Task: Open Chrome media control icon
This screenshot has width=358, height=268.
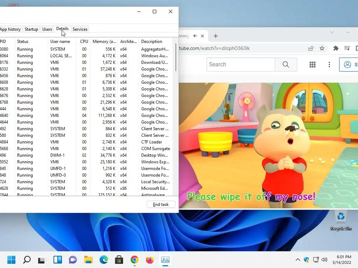Action: point(347,48)
